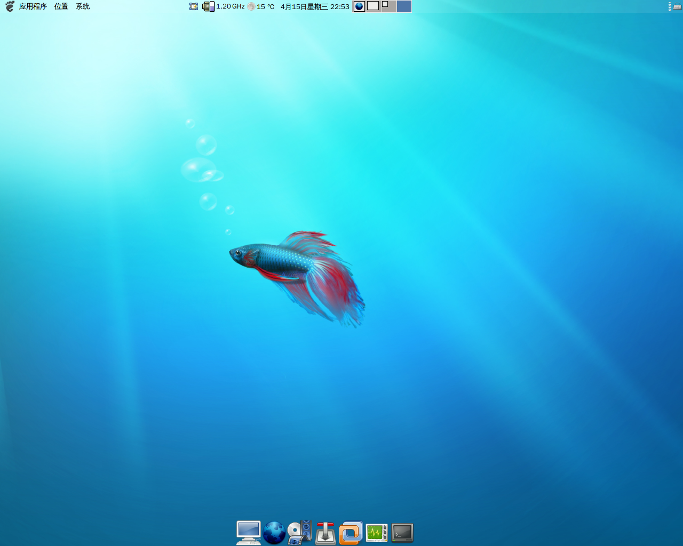The width and height of the screenshot is (683, 546).
Task: Open the 应用程序 applications menu
Action: (x=33, y=6)
